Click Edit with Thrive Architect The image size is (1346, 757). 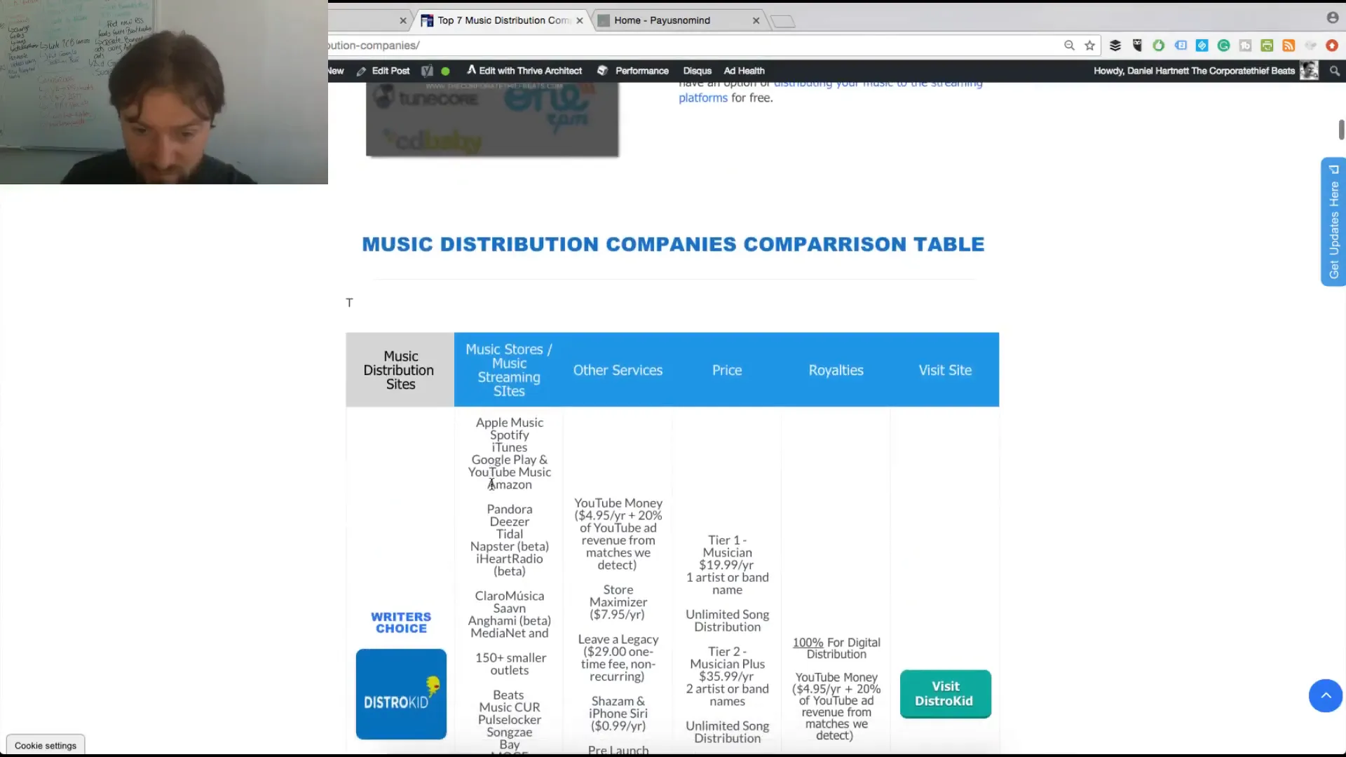pos(524,71)
